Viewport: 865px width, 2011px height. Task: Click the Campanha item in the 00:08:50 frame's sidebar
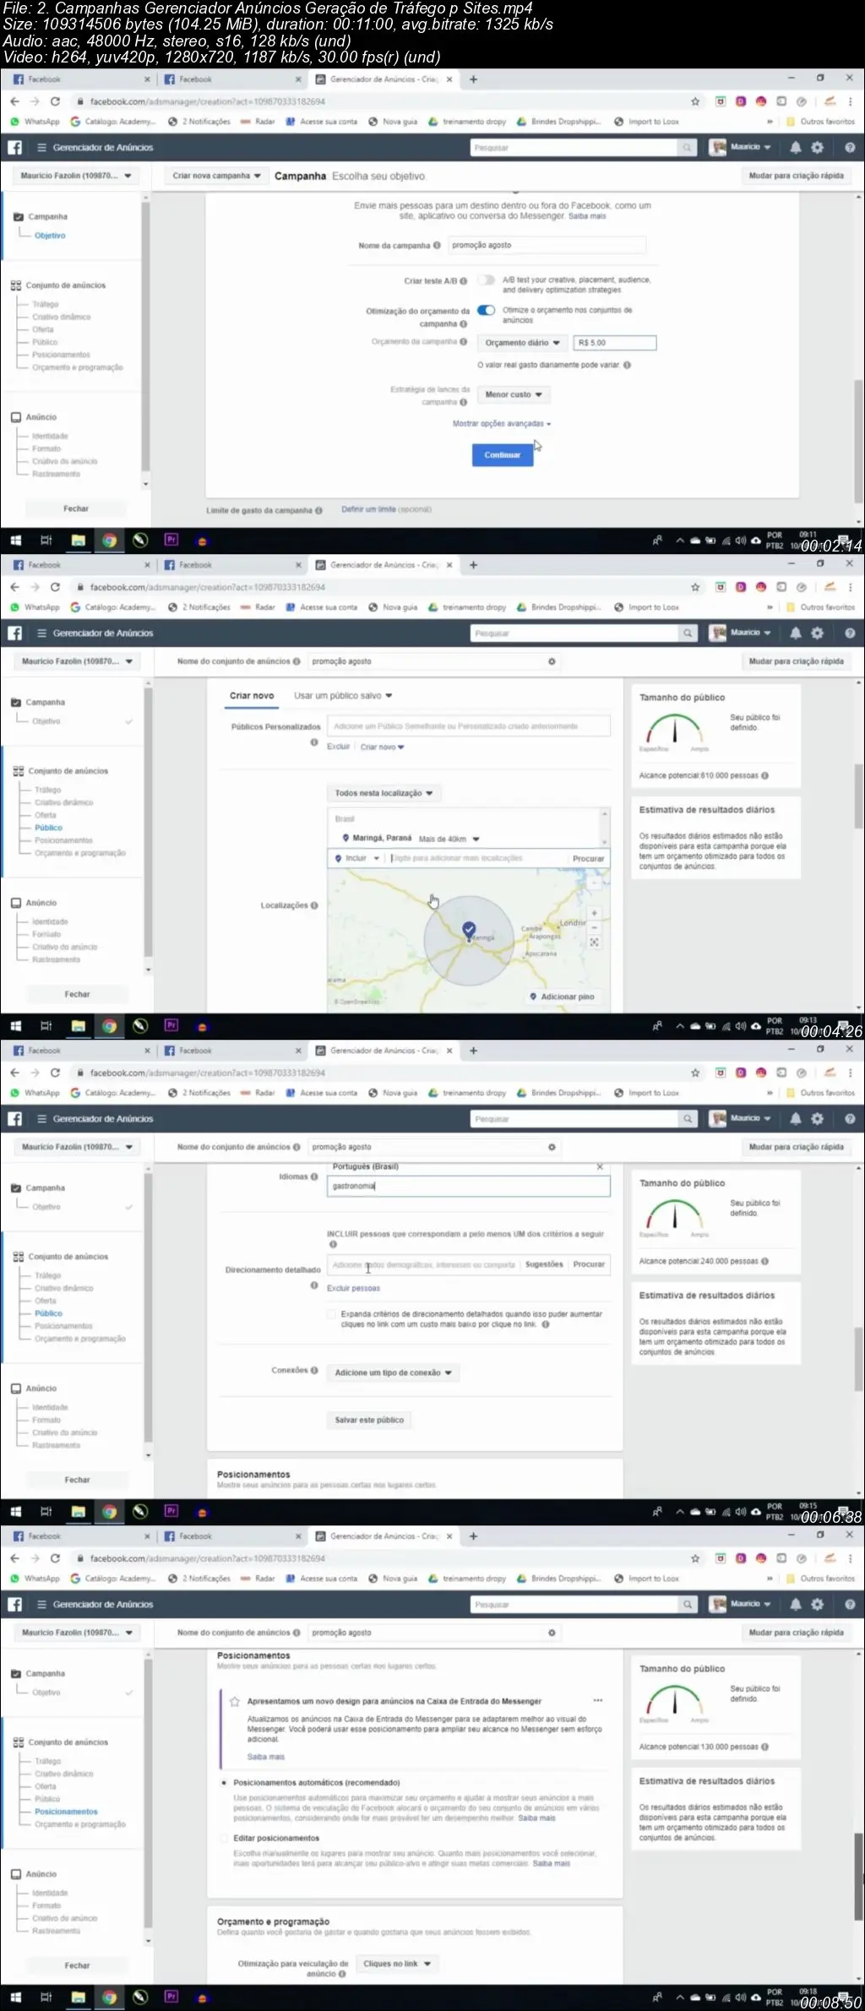[46, 1673]
